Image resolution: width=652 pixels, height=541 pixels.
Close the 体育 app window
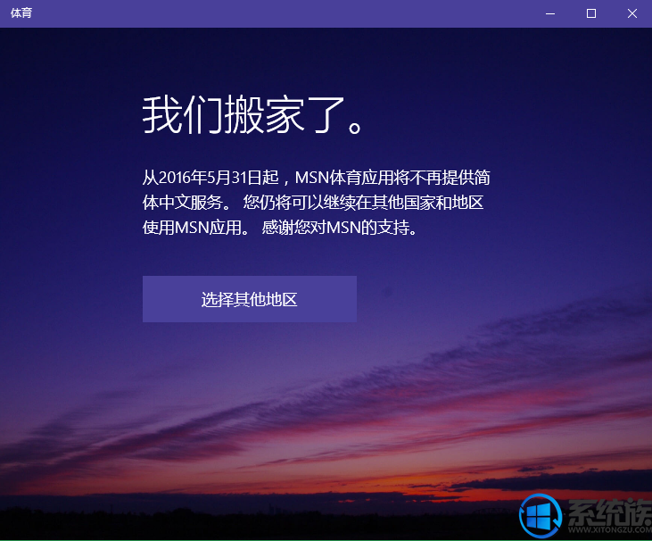[x=632, y=13]
